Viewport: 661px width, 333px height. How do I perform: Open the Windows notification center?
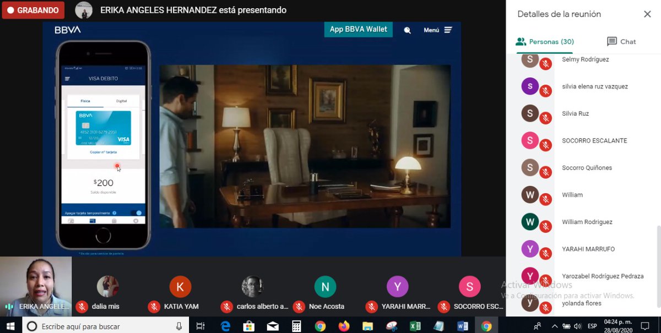click(645, 326)
